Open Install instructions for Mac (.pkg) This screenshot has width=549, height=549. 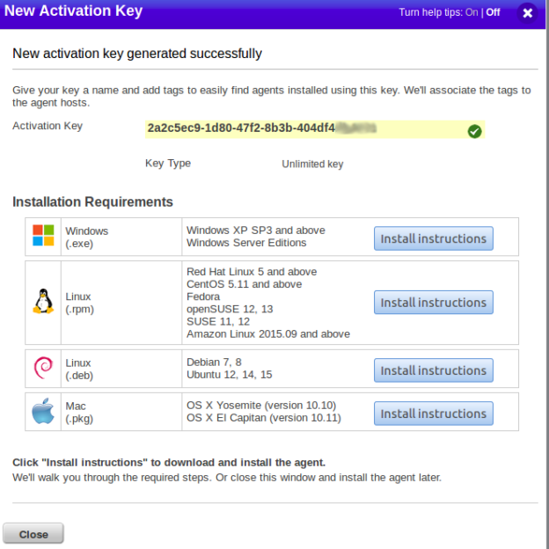pos(434,414)
